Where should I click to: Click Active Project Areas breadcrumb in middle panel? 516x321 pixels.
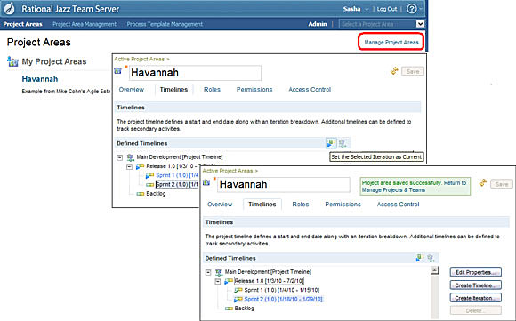point(139,59)
